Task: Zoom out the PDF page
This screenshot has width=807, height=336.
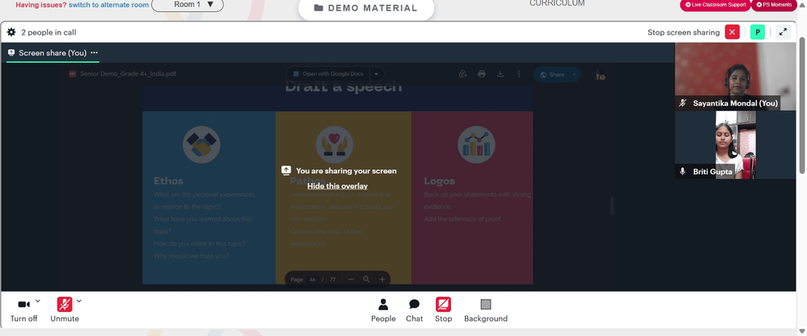Action: pos(351,280)
